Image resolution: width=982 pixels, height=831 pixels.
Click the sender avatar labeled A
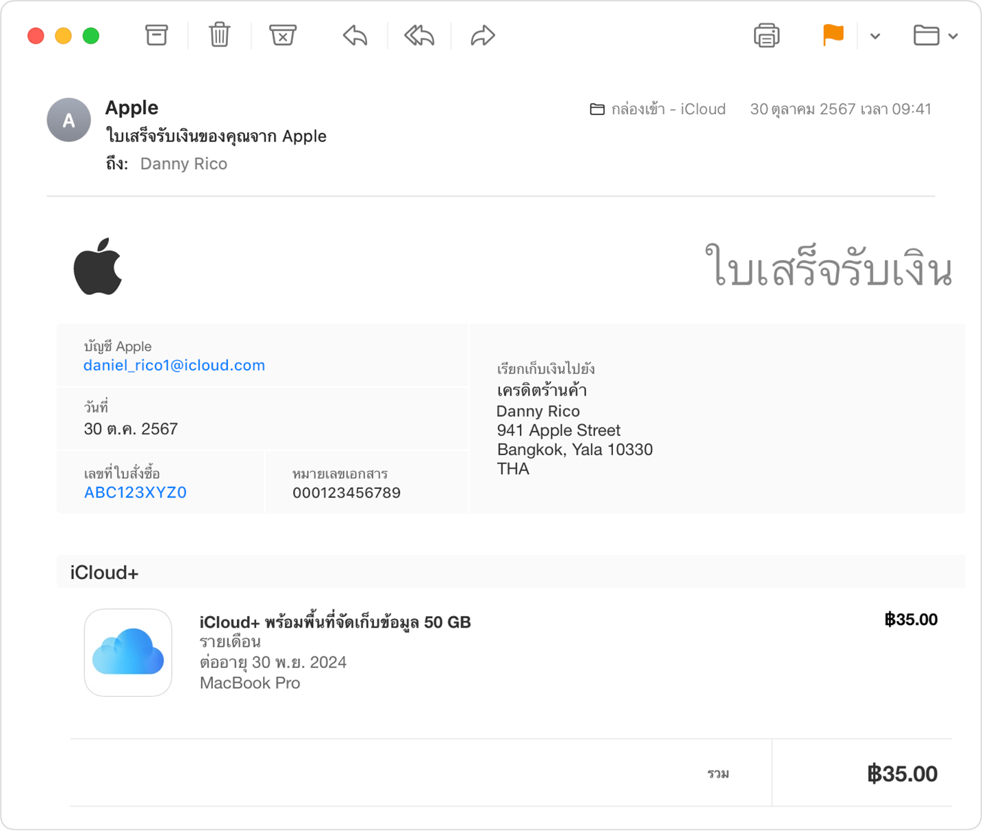(68, 120)
